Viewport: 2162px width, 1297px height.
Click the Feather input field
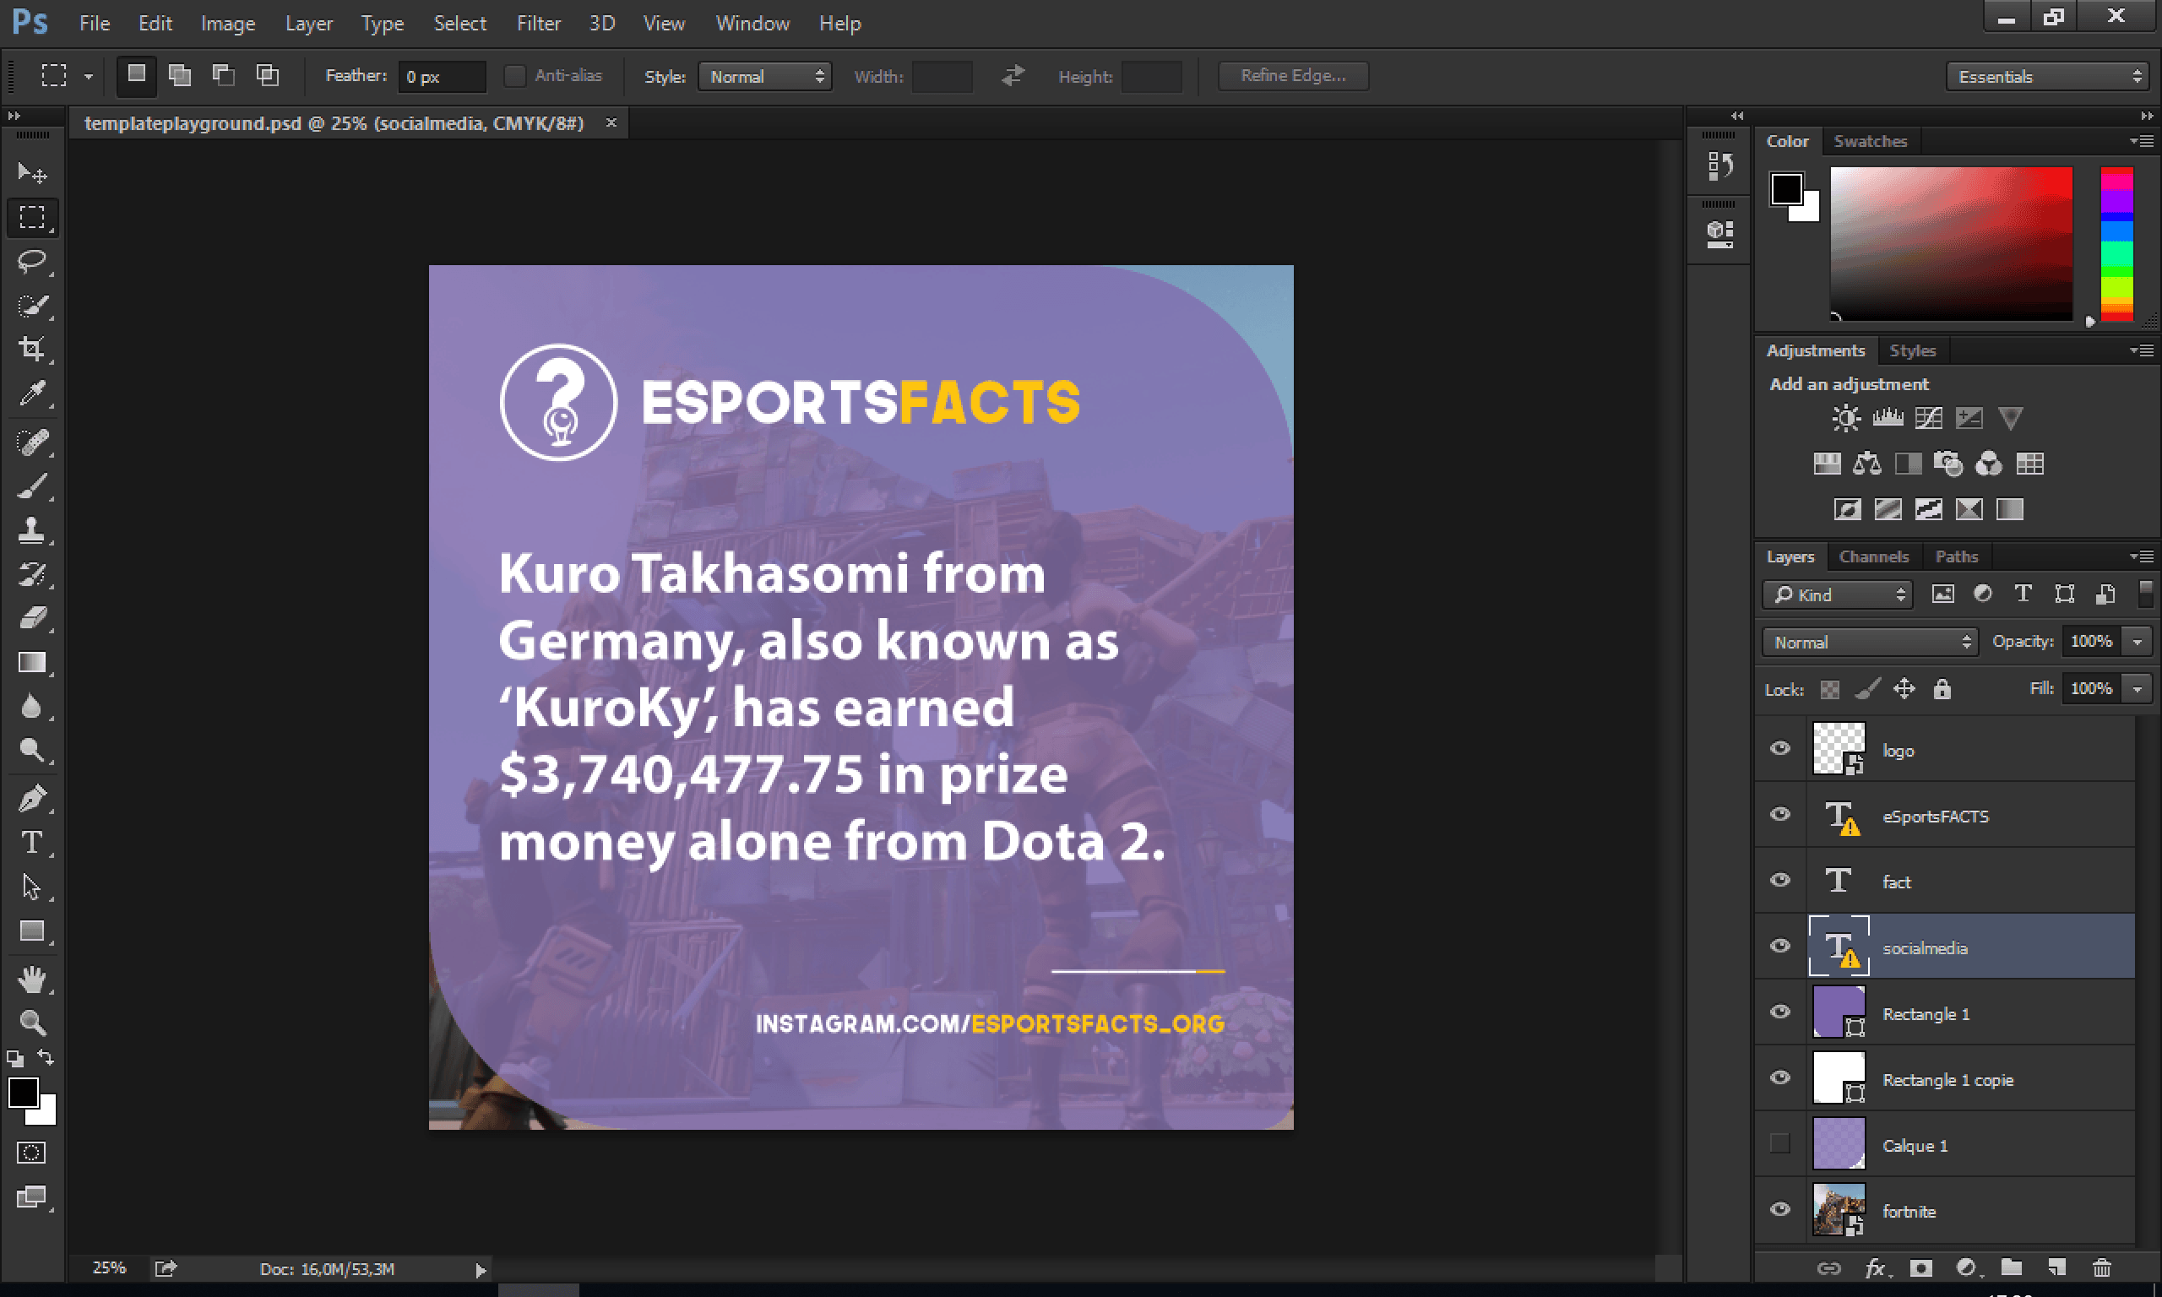point(442,77)
